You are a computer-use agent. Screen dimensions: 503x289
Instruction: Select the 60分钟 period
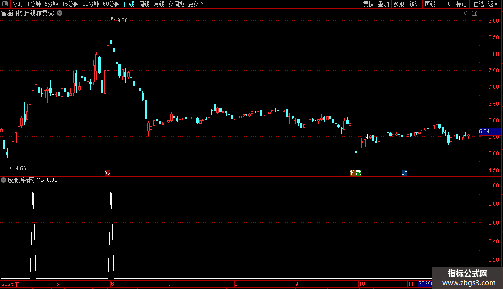click(111, 4)
